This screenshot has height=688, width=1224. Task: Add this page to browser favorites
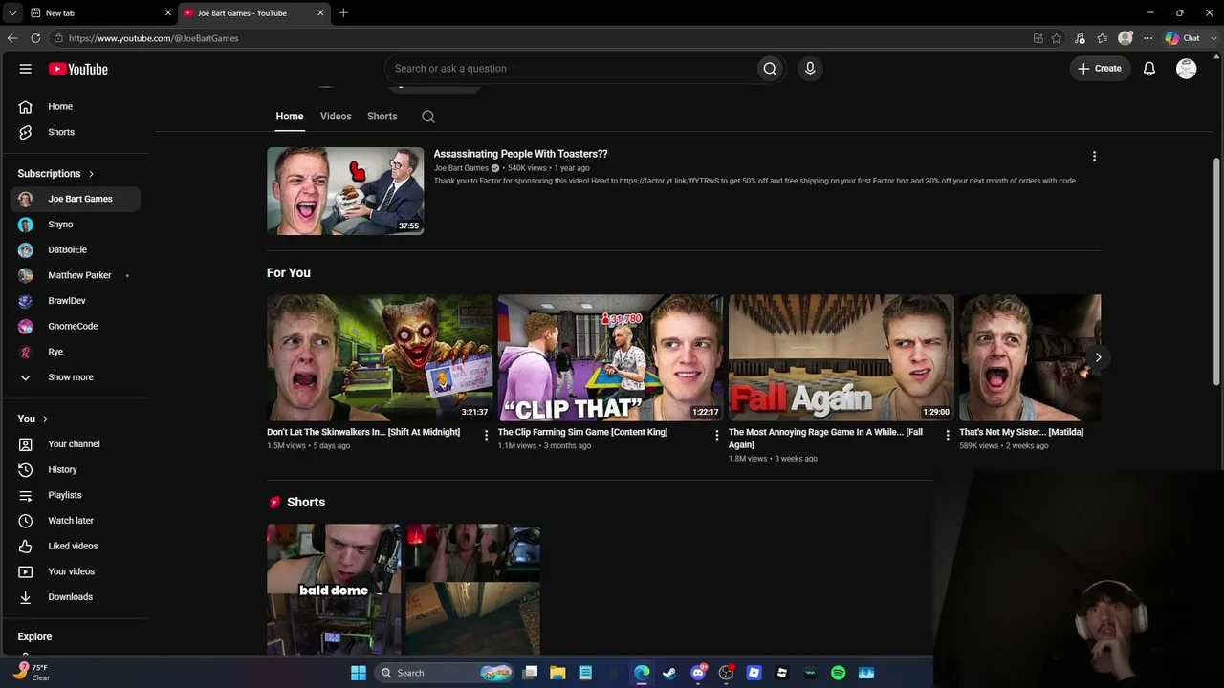(x=1057, y=38)
